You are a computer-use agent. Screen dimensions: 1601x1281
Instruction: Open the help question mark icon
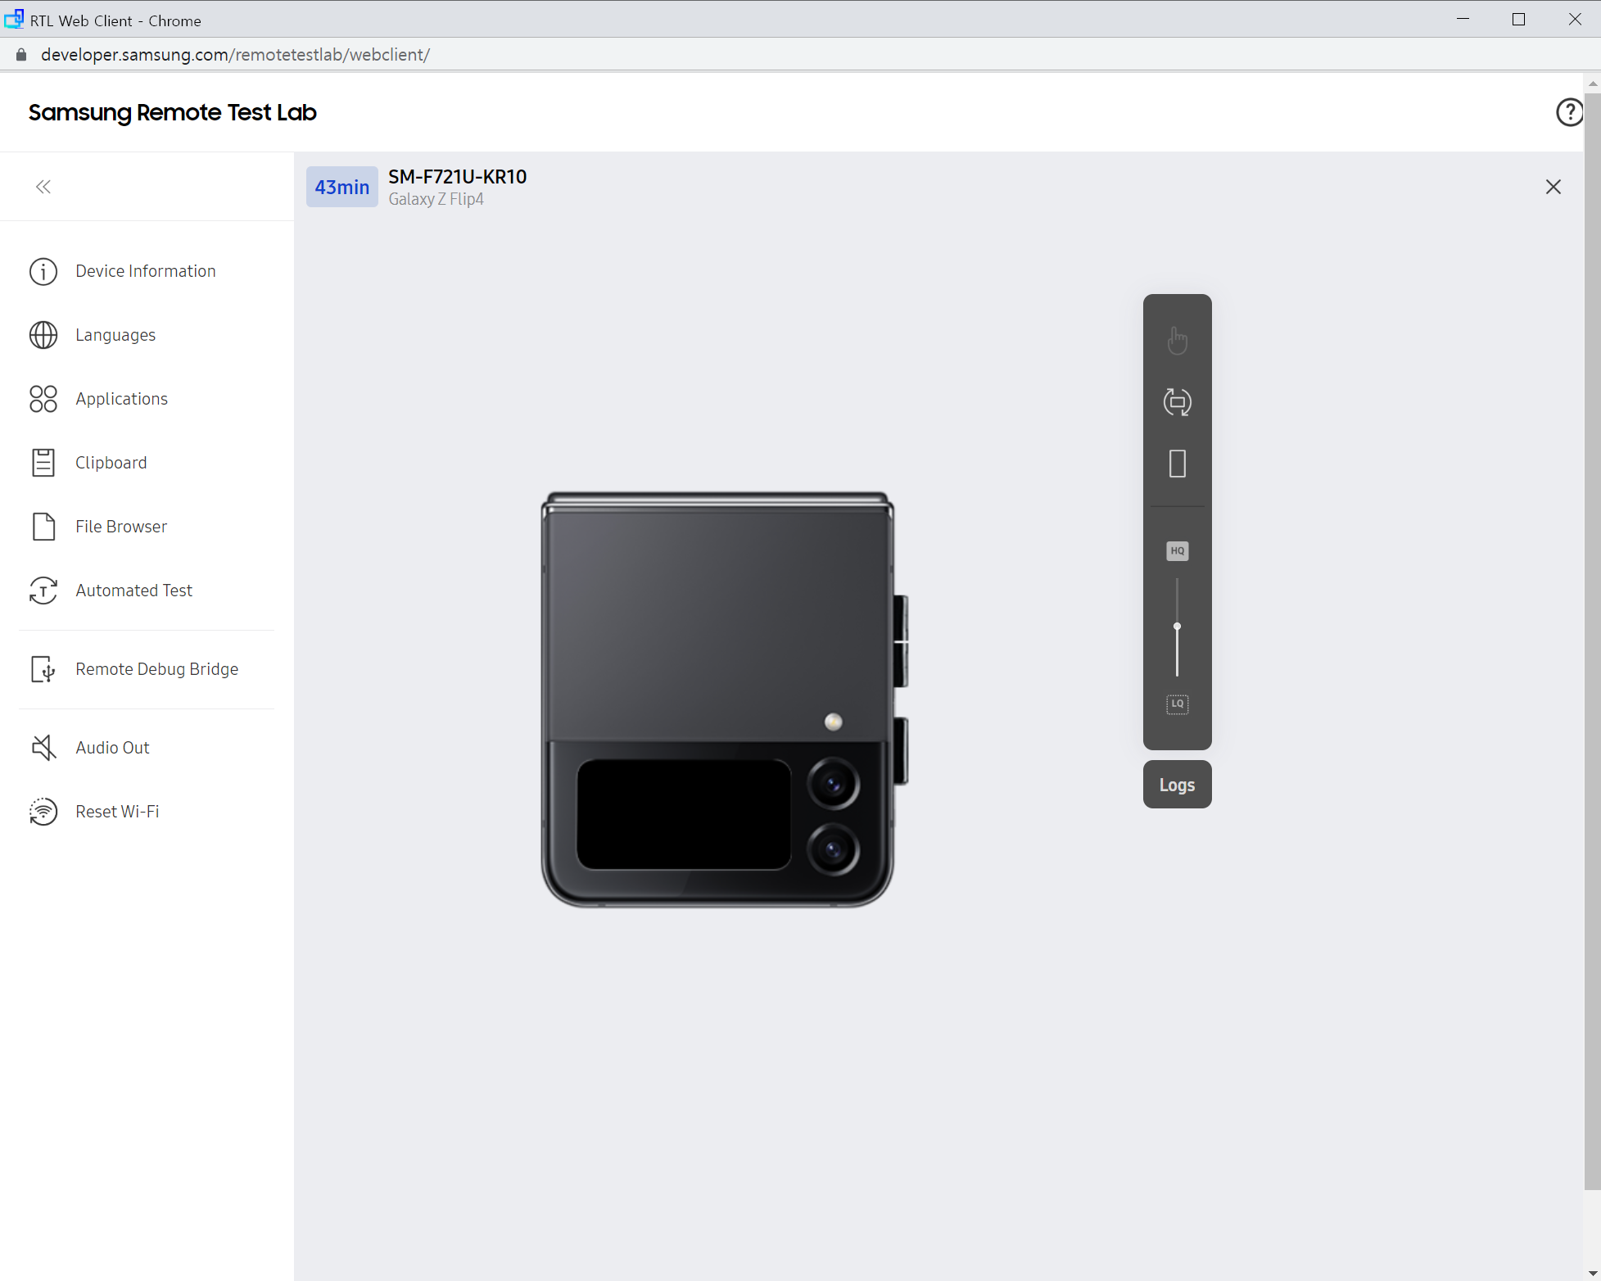[1568, 112]
